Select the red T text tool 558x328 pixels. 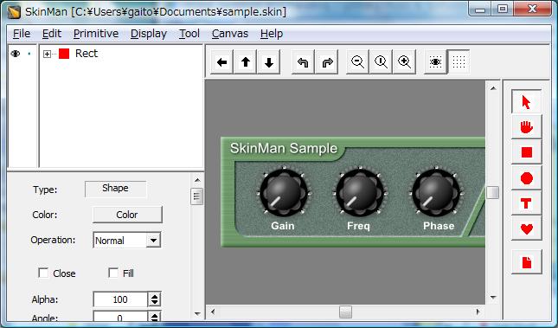526,203
